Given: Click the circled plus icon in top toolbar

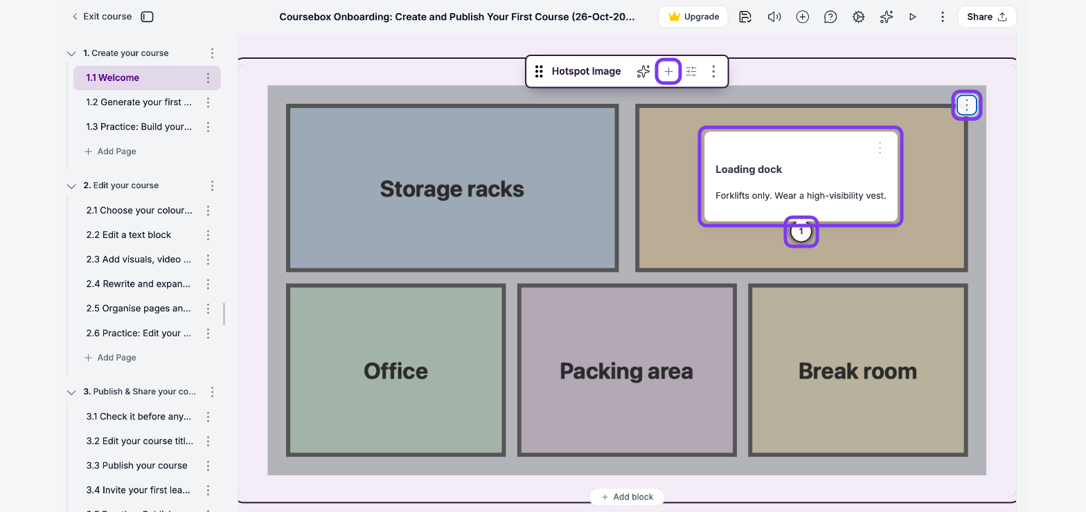Looking at the screenshot, I should click(x=802, y=17).
